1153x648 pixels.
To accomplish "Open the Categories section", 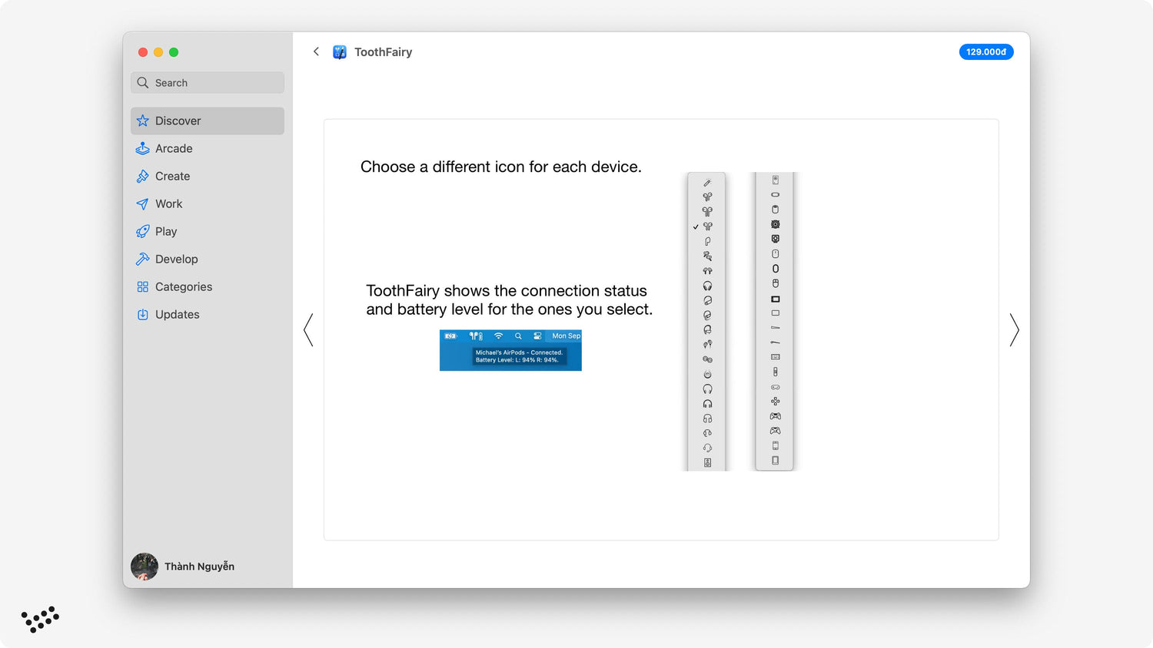I will pyautogui.click(x=184, y=286).
